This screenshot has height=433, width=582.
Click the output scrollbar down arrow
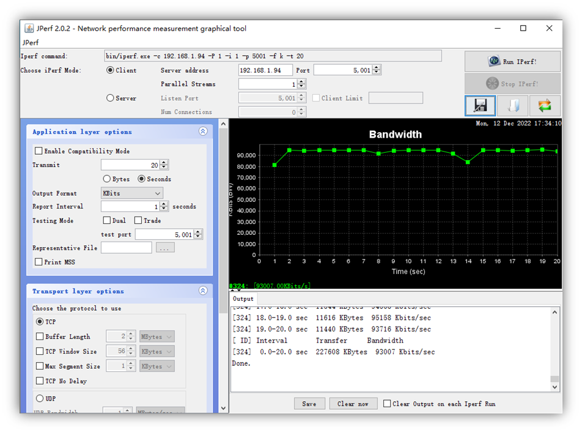pos(554,387)
